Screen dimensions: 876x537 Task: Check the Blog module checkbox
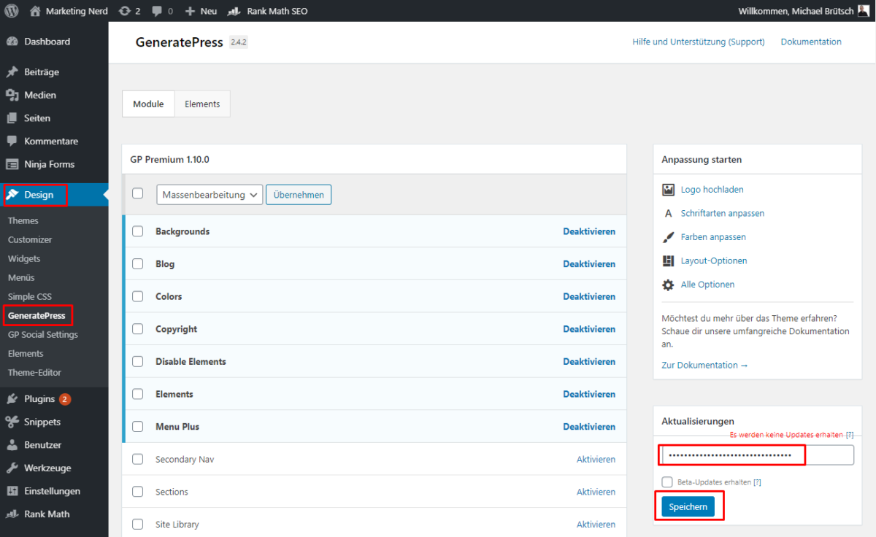pyautogui.click(x=138, y=264)
